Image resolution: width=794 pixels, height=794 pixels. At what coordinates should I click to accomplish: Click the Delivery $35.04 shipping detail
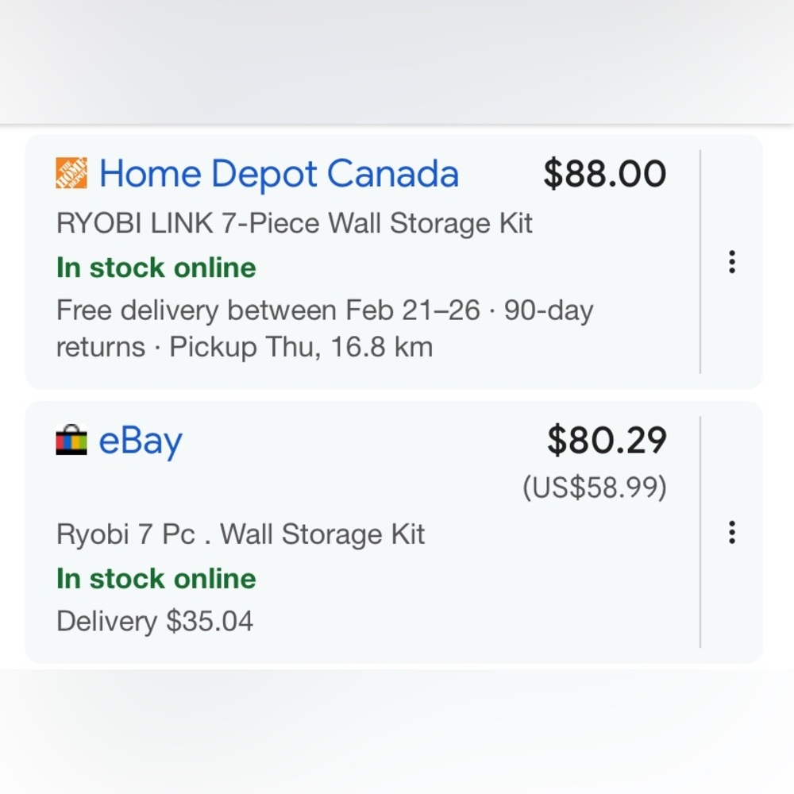click(155, 621)
